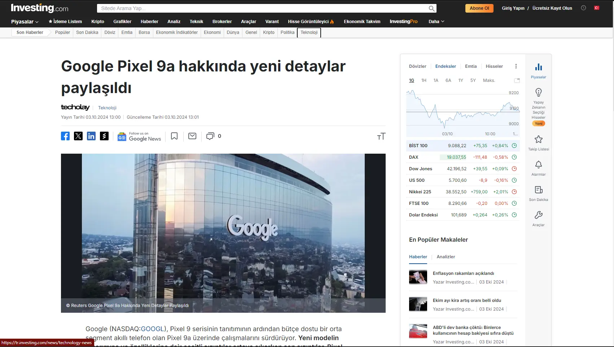The image size is (614, 347).
Task: Click the Google building article image
Action: (x=223, y=233)
